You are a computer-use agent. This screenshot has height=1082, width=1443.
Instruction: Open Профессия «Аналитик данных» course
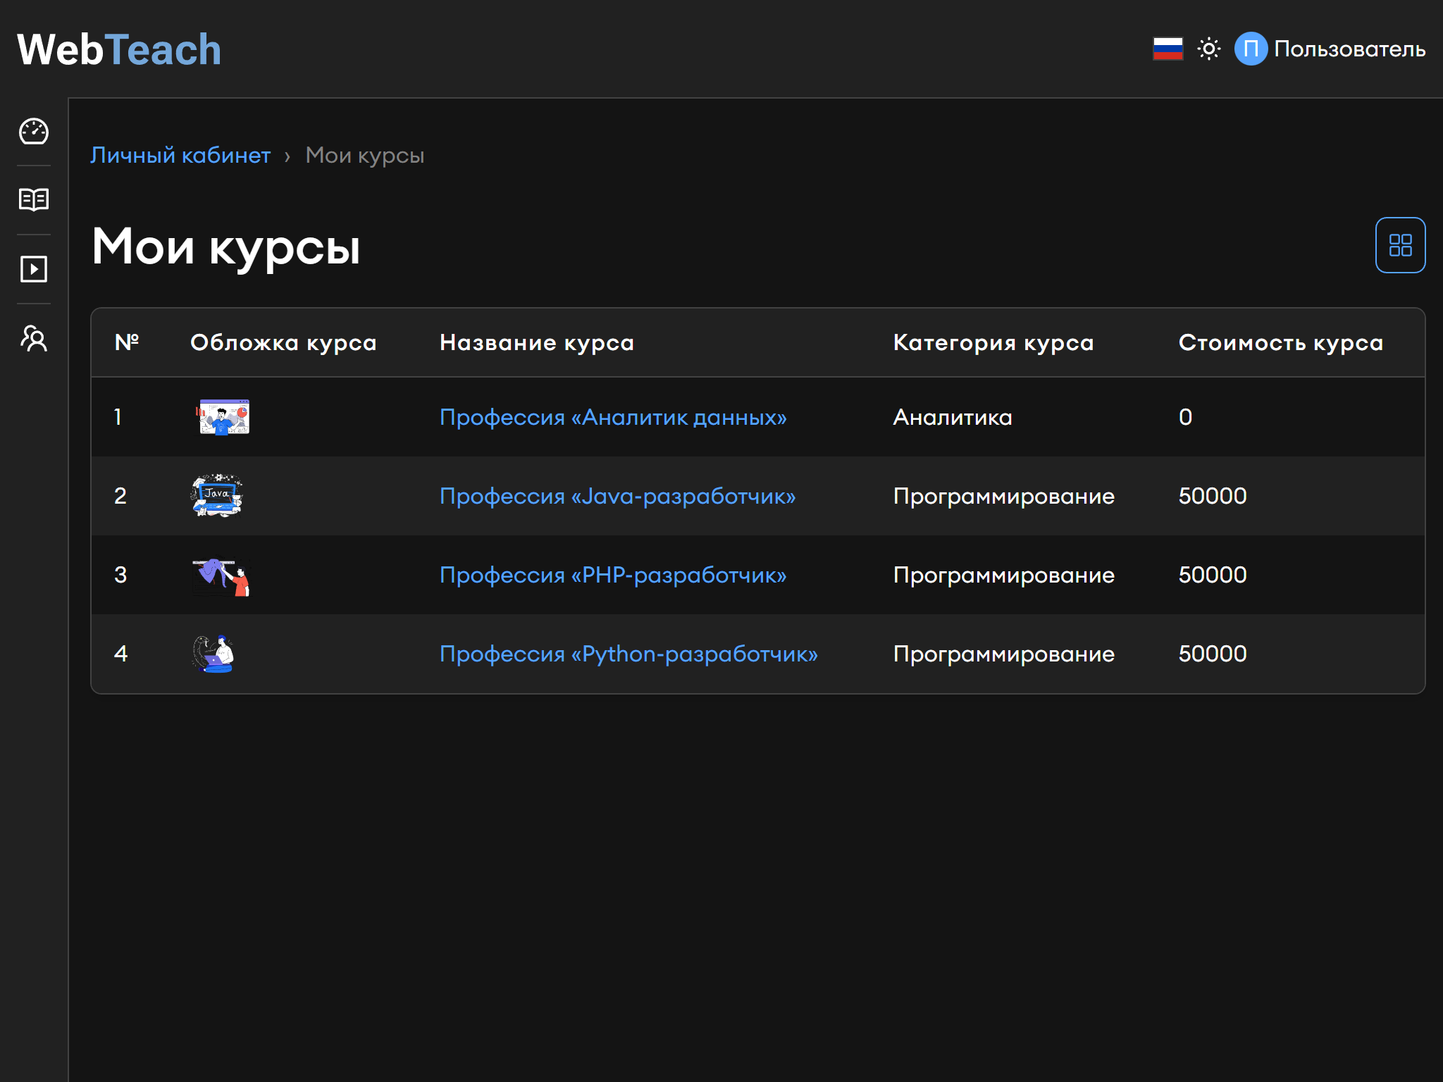coord(612,417)
